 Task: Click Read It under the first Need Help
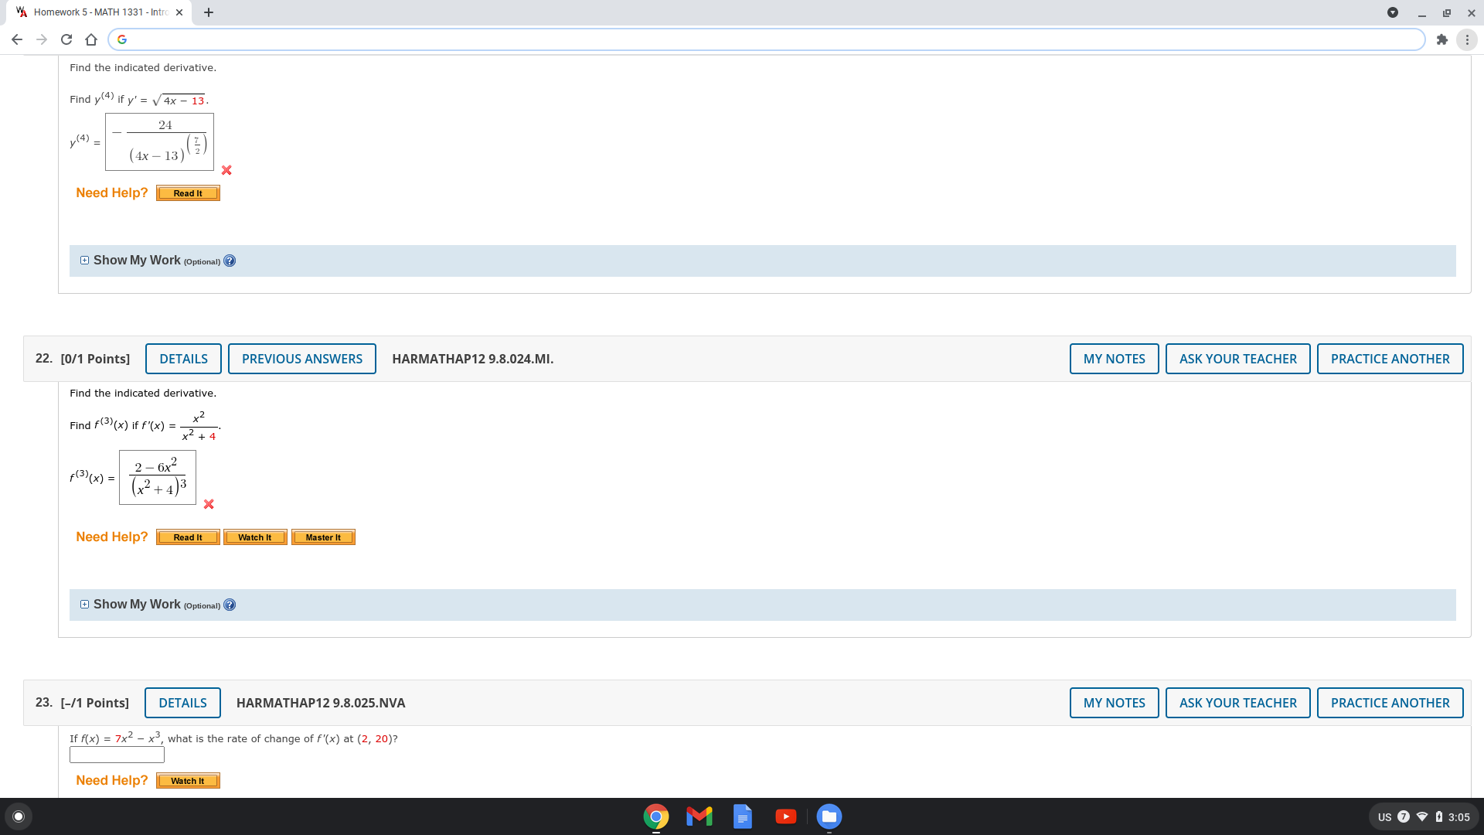pyautogui.click(x=187, y=193)
